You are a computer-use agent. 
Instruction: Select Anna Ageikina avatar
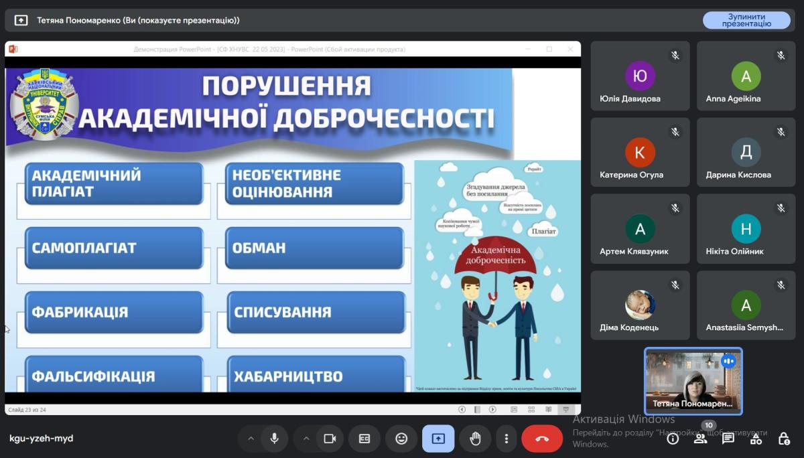tap(746, 76)
